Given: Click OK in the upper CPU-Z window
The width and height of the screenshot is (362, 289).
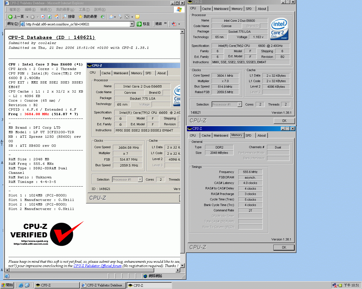Looking at the screenshot, I should click(x=284, y=121).
